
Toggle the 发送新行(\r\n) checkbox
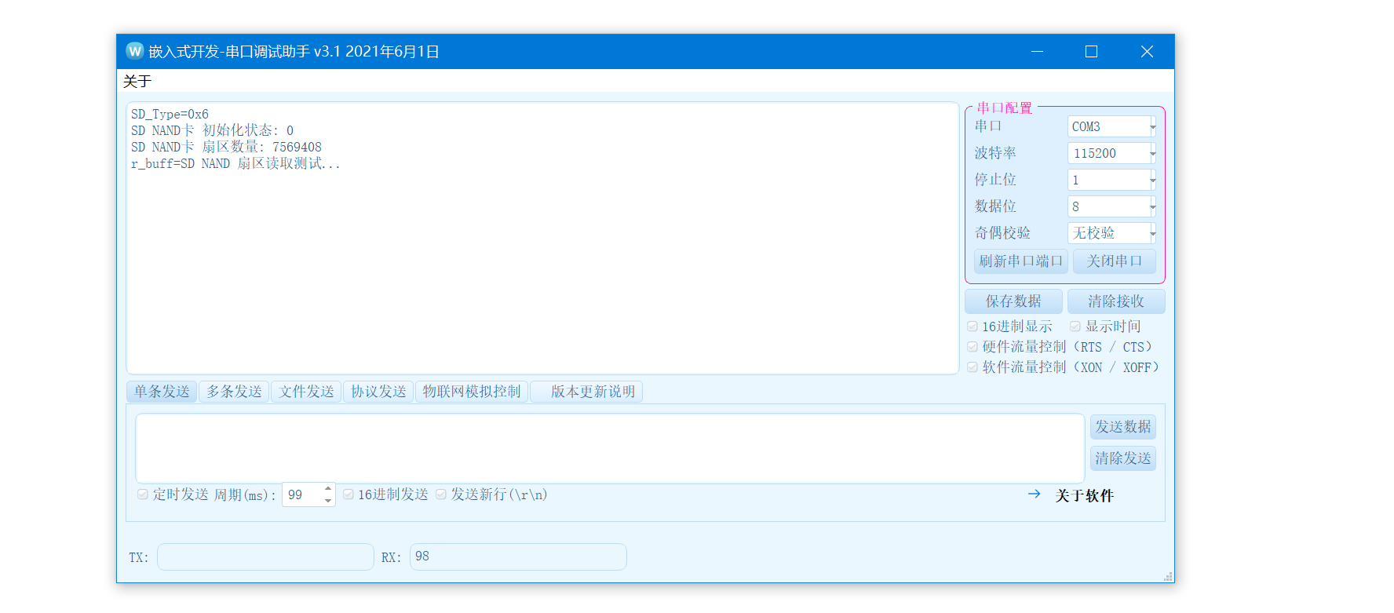click(441, 494)
